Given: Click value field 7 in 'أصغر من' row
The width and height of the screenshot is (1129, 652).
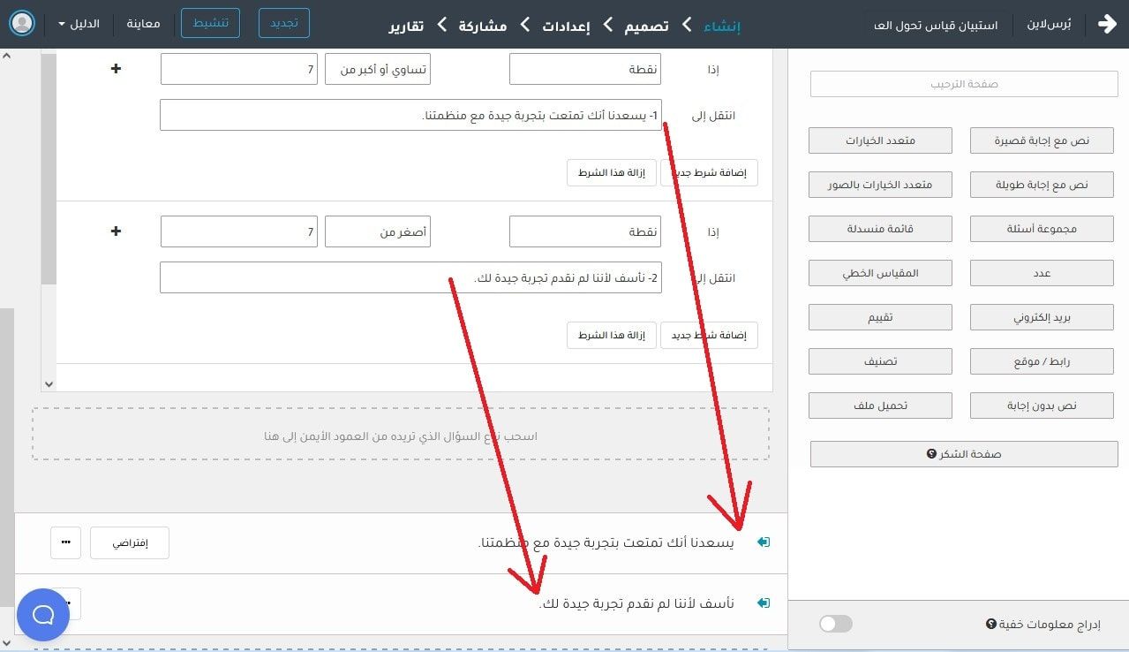Looking at the screenshot, I should 239,232.
